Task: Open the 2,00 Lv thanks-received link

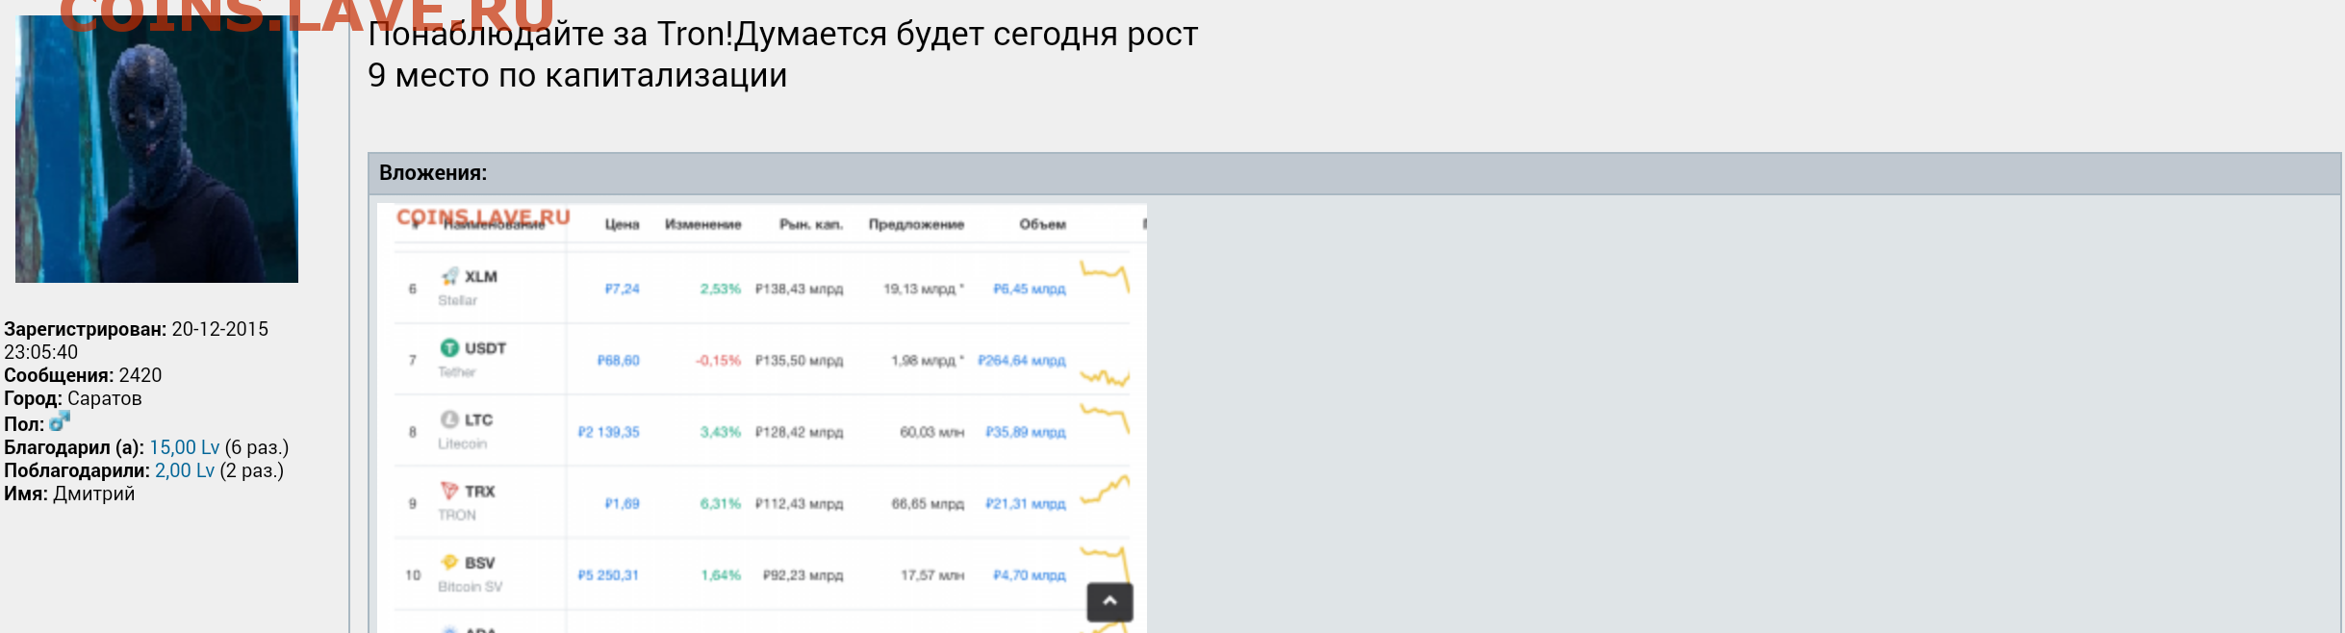Action: pos(185,470)
